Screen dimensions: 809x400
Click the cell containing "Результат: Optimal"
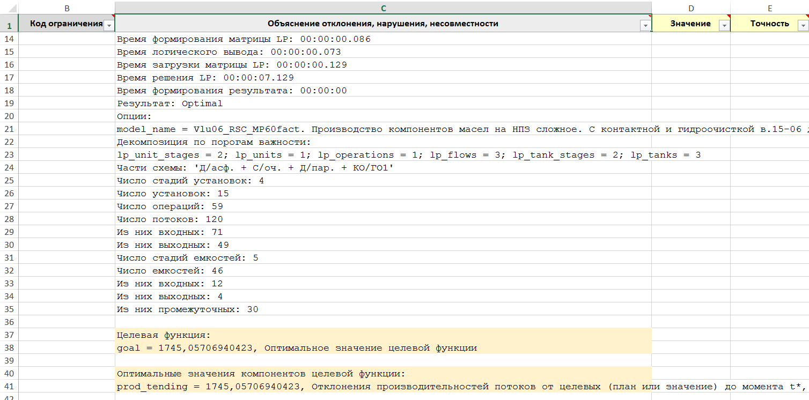(170, 103)
